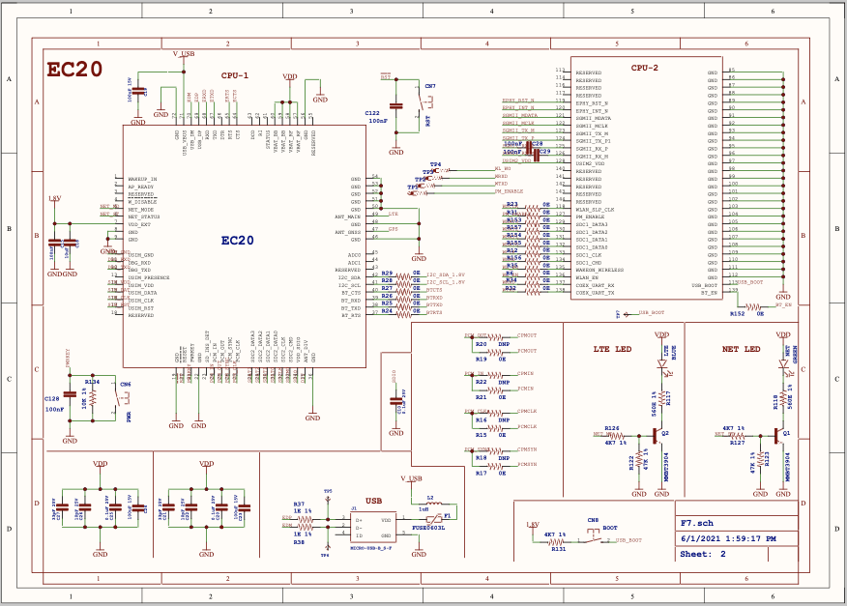Click the CPU-1 section label

pos(234,75)
